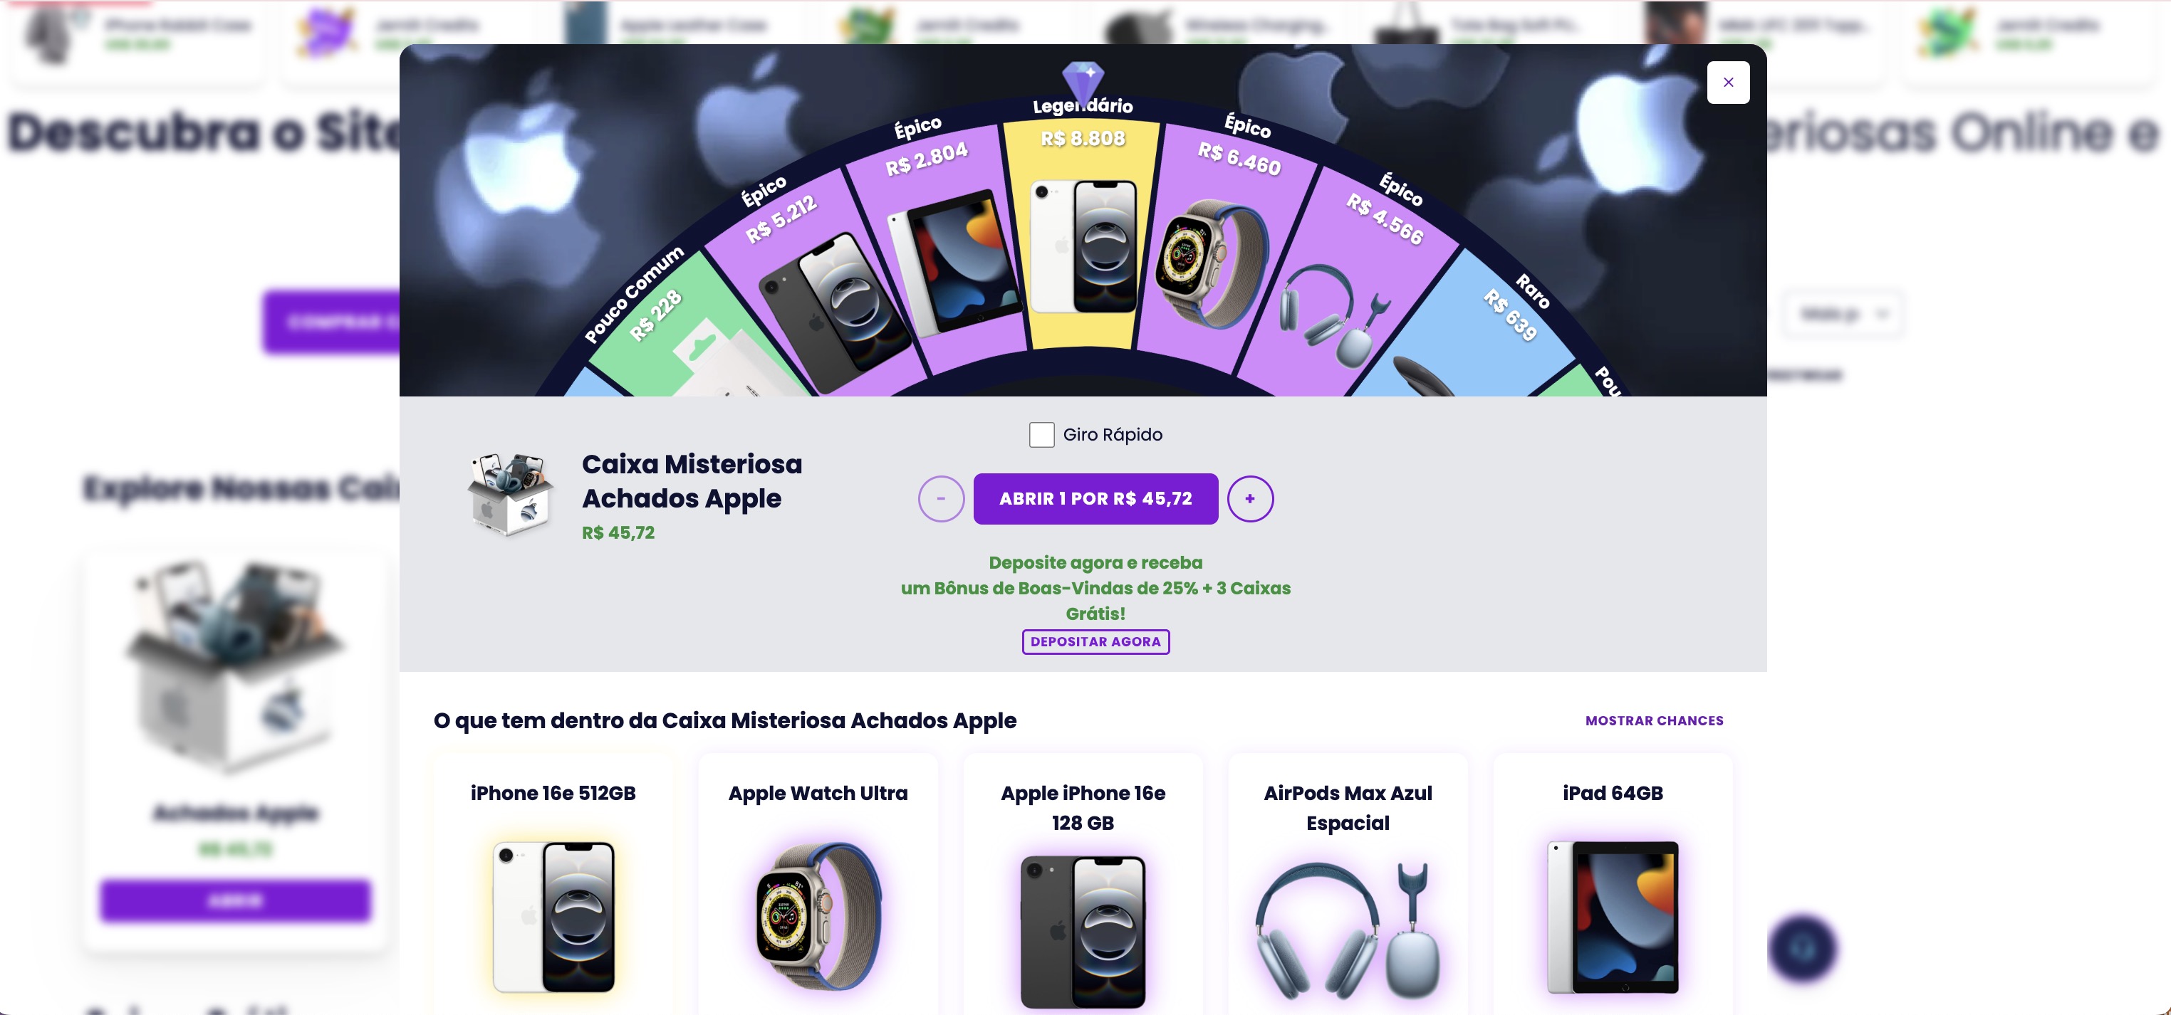This screenshot has width=2171, height=1015.
Task: Select the iPad 64GB product image
Action: click(1613, 917)
